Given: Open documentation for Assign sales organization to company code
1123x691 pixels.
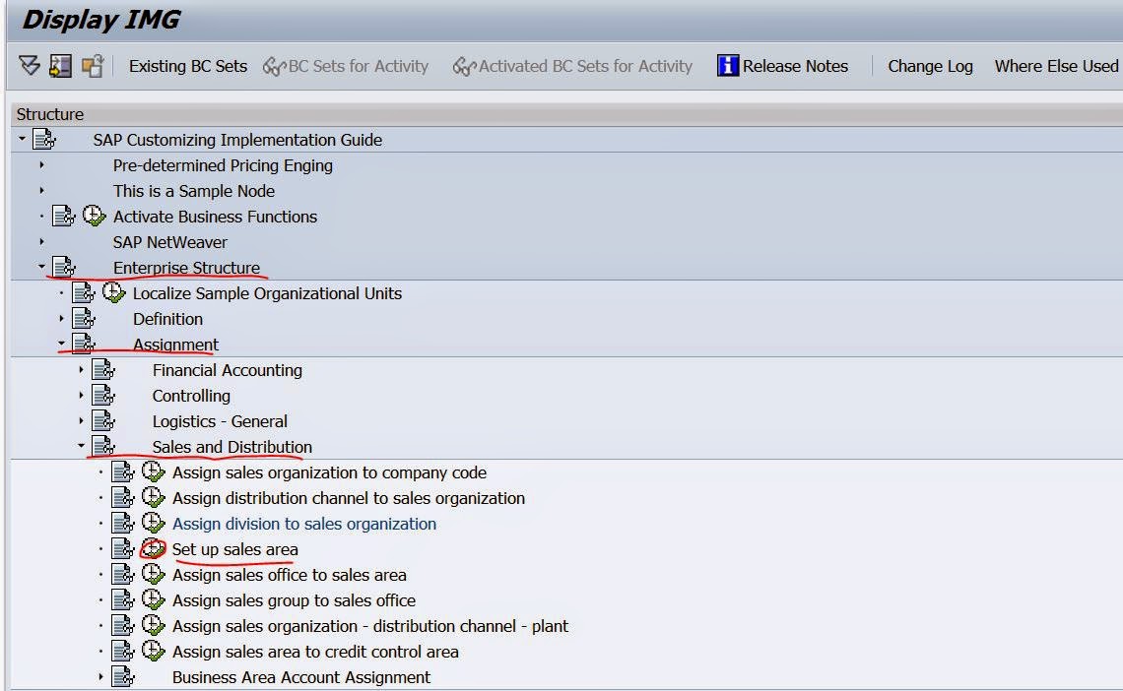Looking at the screenshot, I should [123, 471].
